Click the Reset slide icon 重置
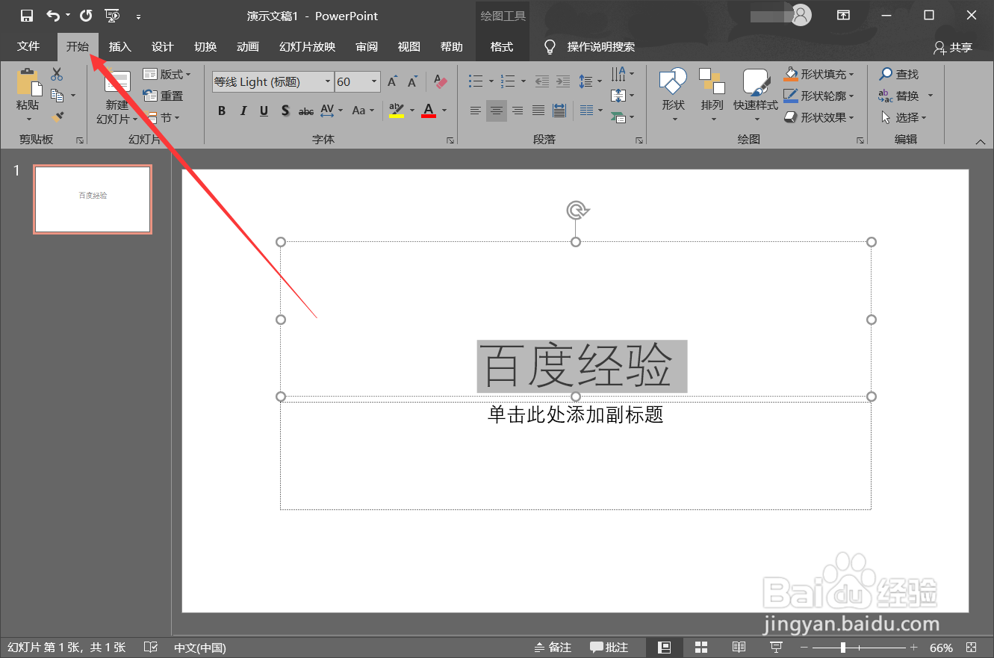Viewport: 994px width, 658px height. 150,96
